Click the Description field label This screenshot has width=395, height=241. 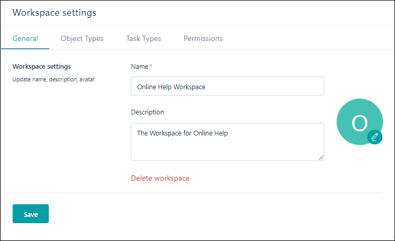[147, 112]
